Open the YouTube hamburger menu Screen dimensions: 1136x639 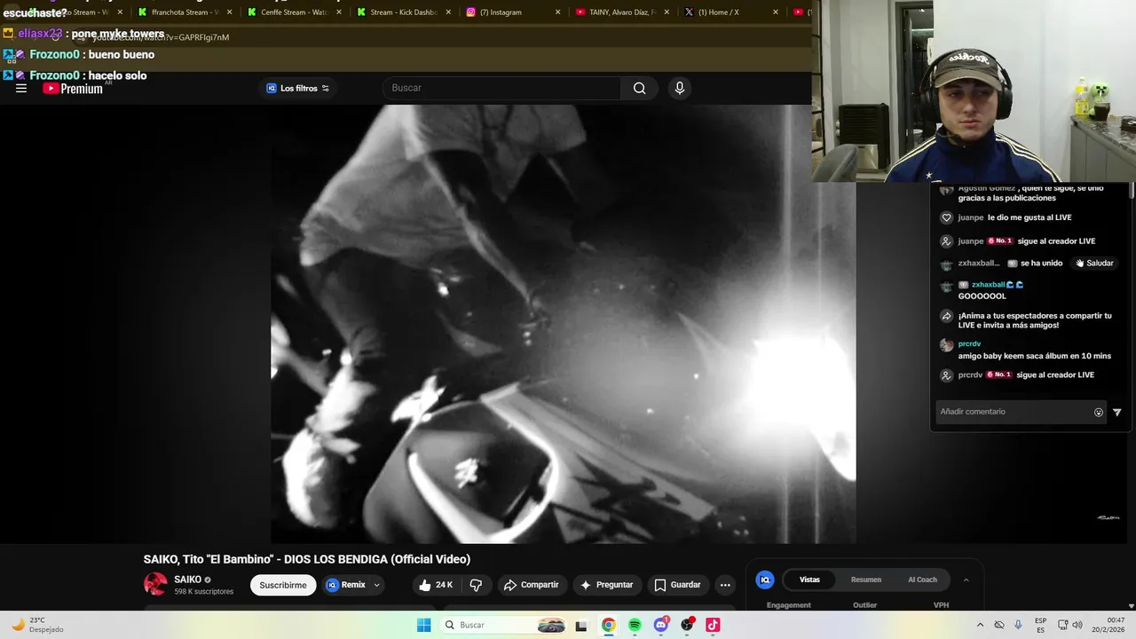click(21, 88)
